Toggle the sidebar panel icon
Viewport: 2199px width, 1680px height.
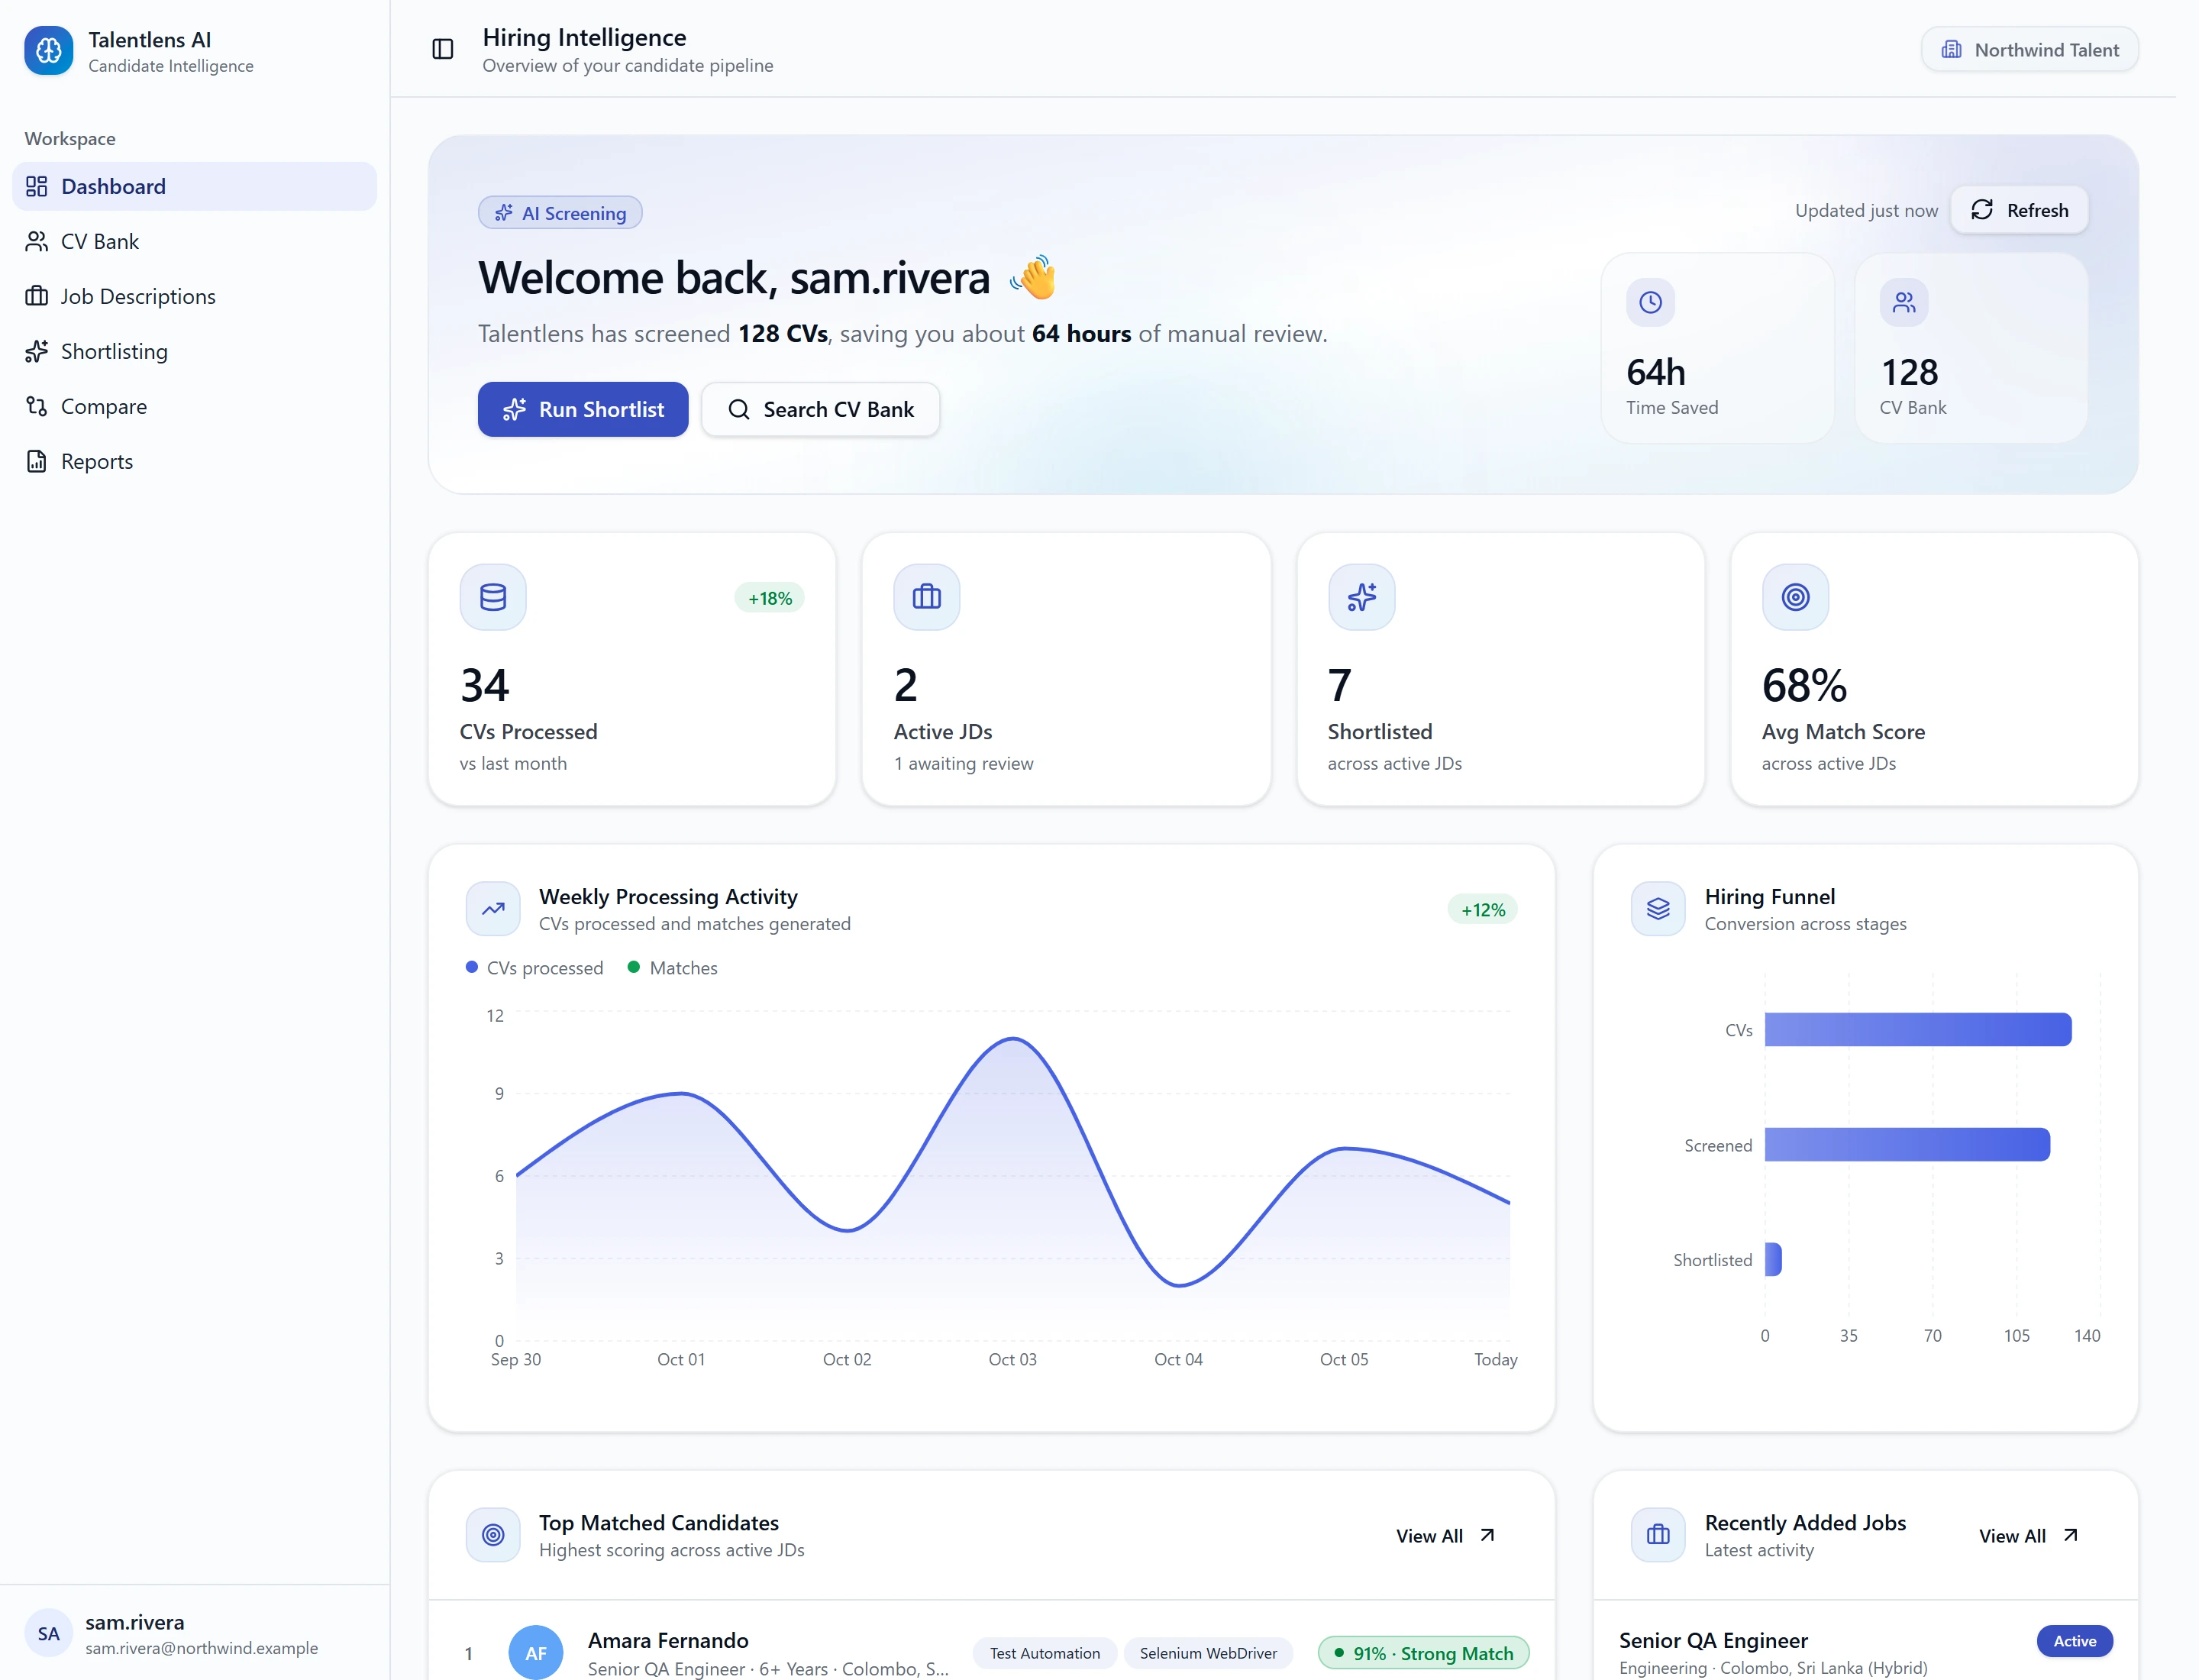(442, 49)
